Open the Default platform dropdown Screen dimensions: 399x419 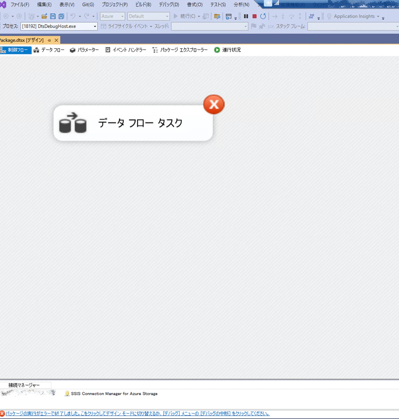pos(149,16)
